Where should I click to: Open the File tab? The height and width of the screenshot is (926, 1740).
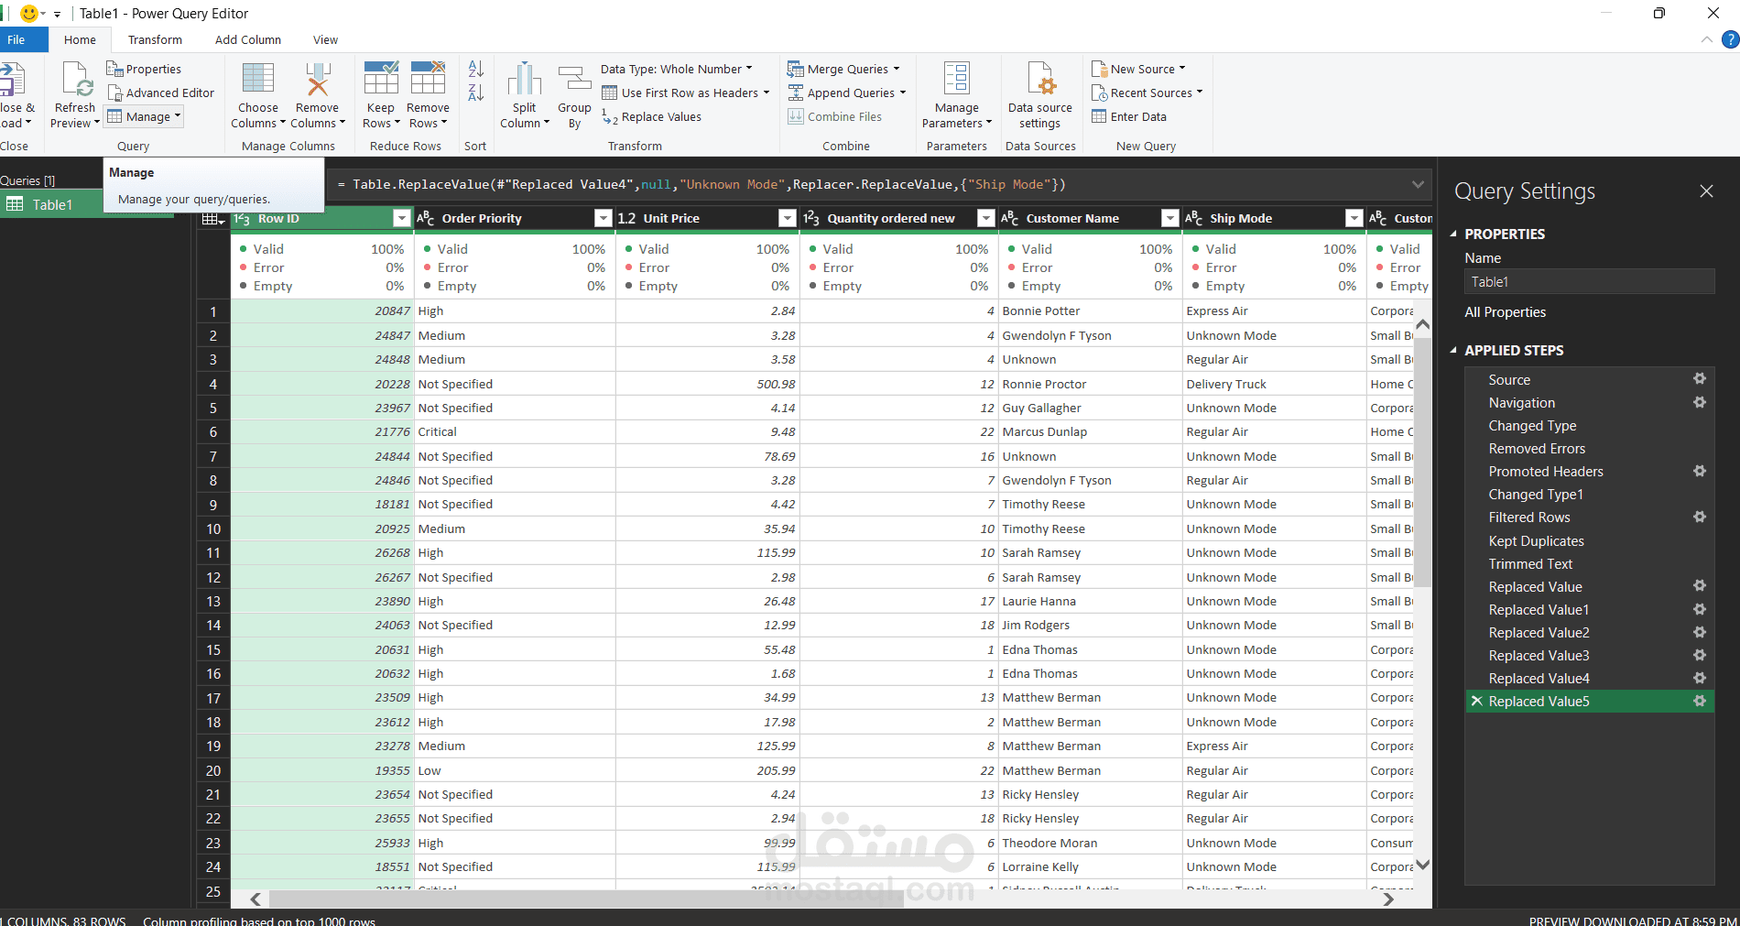point(16,39)
